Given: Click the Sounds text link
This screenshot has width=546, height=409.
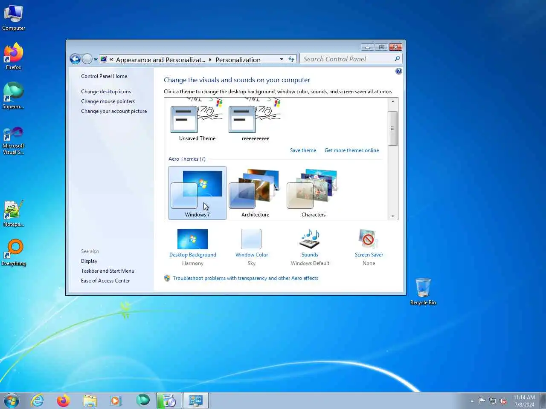Looking at the screenshot, I should click(310, 255).
